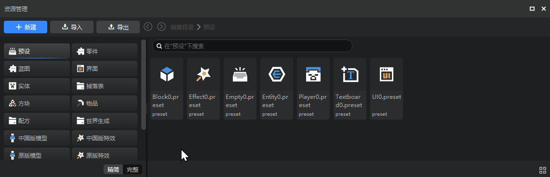
Task: Open the 实体 entity category
Action: coord(37,86)
